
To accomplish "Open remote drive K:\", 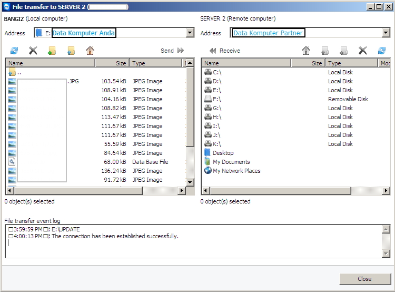I will [x=213, y=144].
